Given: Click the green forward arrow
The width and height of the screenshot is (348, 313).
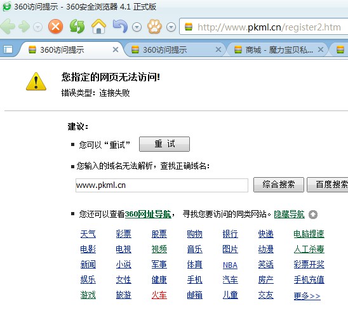Looking at the screenshot, I should click(24, 27).
